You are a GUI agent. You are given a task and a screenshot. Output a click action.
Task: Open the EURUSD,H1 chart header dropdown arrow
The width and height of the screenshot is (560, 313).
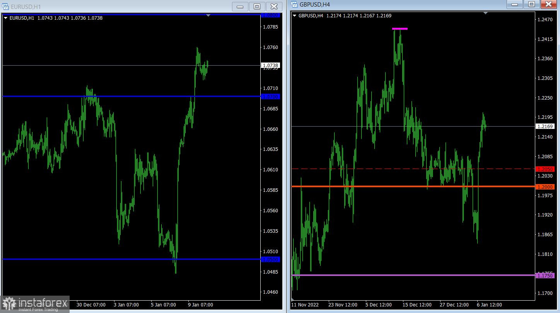click(5, 18)
